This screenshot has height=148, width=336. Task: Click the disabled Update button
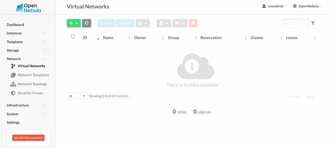(107, 23)
